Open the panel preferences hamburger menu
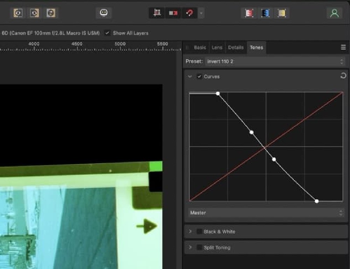 [343, 47]
